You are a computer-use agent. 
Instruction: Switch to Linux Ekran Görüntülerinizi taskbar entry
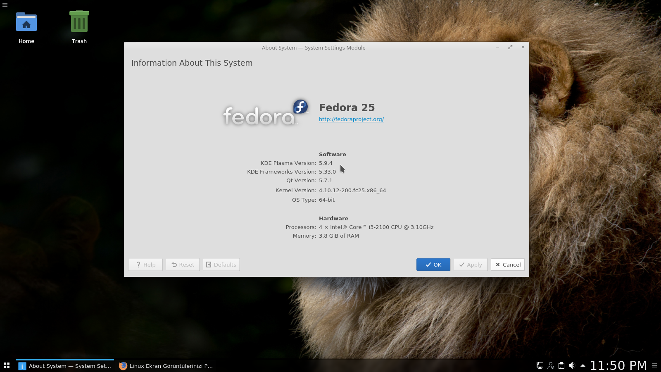click(166, 366)
